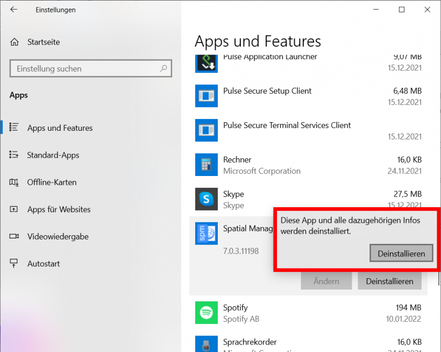Click the Rechner calculator icon
The image size is (441, 352).
click(207, 165)
